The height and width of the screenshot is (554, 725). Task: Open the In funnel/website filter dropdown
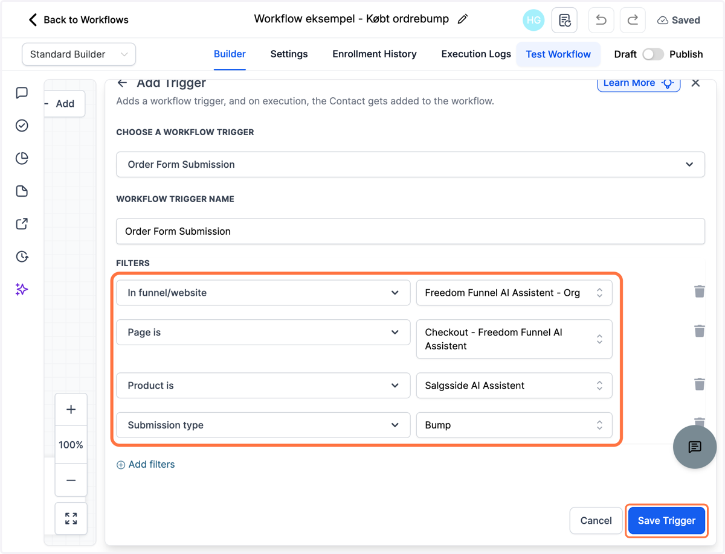[263, 293]
